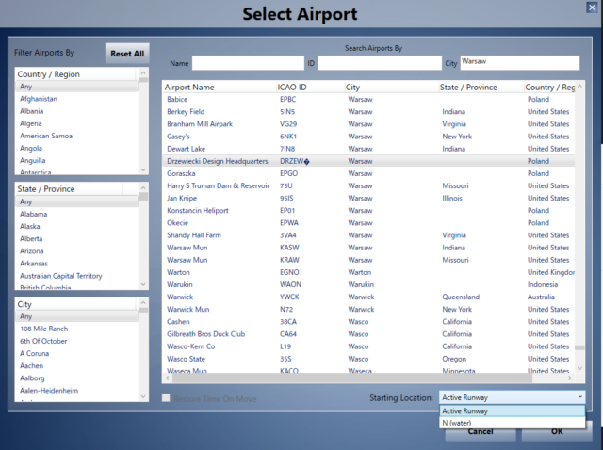Viewport: 603px width, 450px height.
Task: Filter by Afghanistan in Country list
Action: [39, 99]
